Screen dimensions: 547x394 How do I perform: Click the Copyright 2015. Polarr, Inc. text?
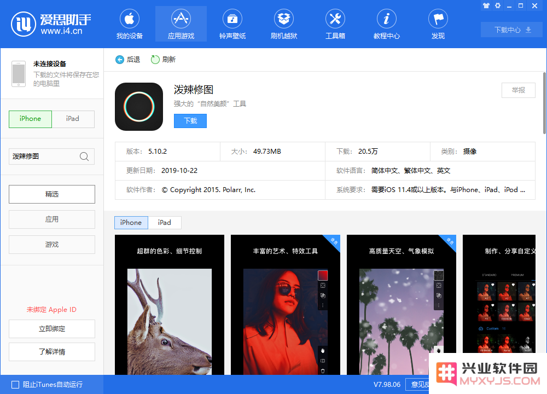coord(208,190)
